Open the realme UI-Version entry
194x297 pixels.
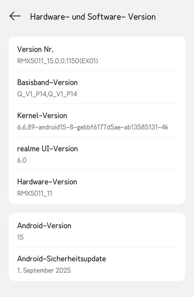[47, 148]
